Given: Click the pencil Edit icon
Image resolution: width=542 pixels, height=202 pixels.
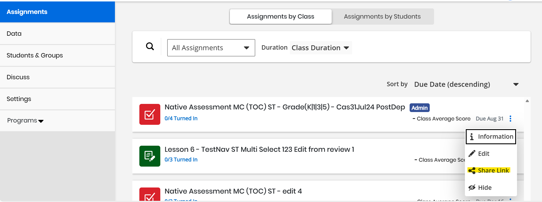Looking at the screenshot, I should 472,154.
